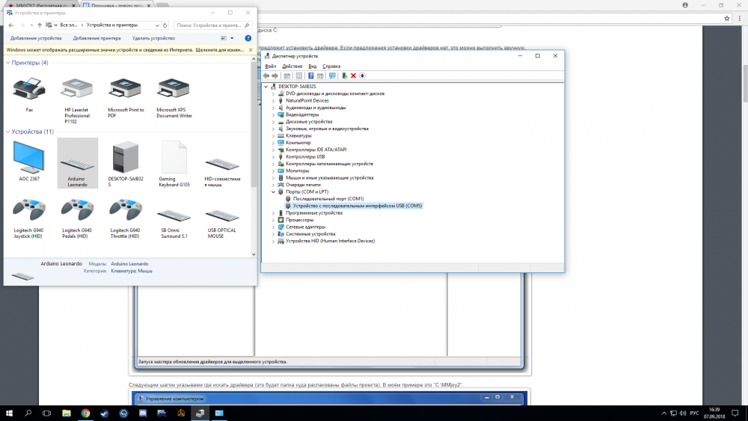Image resolution: width=748 pixels, height=421 pixels.
Task: Open Steam from the taskbar
Action: point(105,413)
